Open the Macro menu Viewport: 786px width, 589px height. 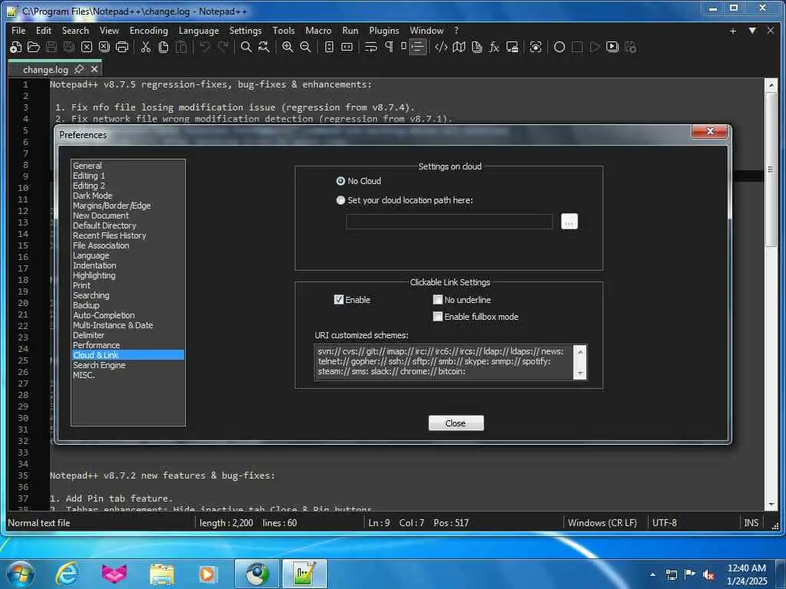click(x=319, y=31)
